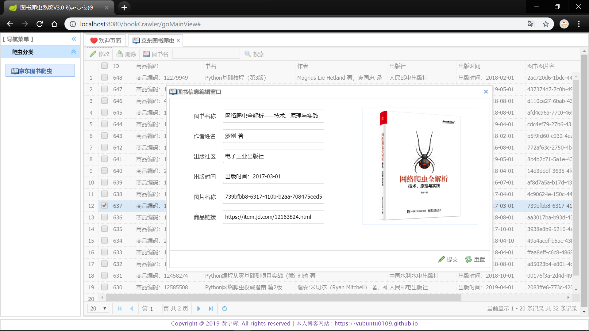Go to next page in pagination

198,309
